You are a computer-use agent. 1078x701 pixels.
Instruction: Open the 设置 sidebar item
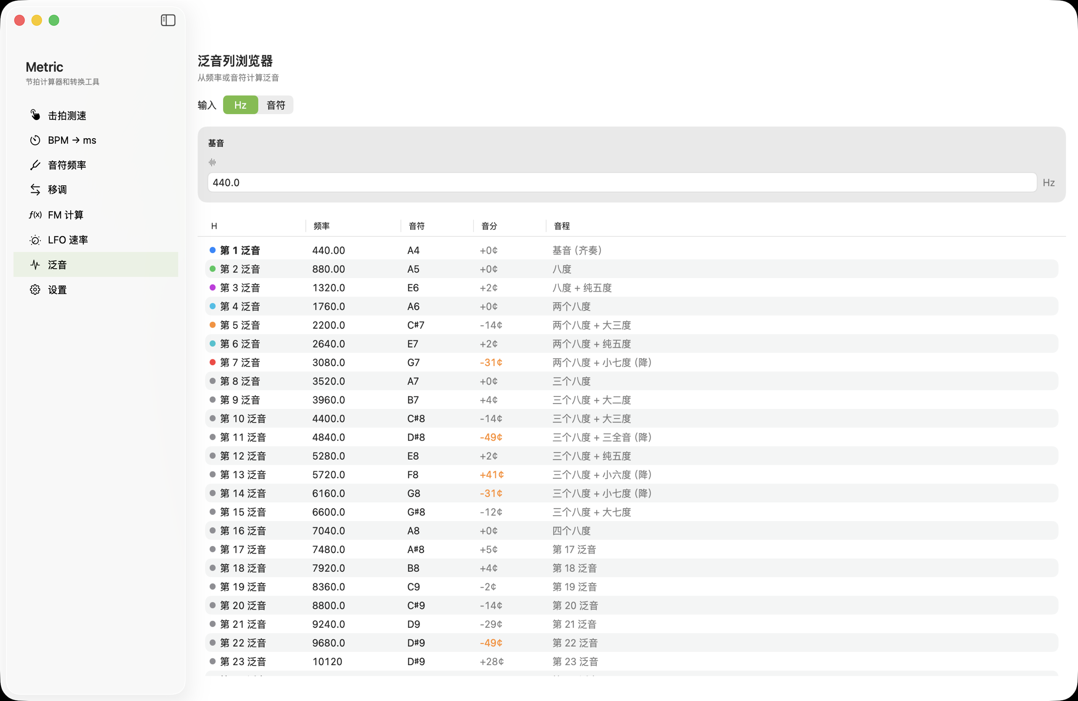pyautogui.click(x=96, y=289)
